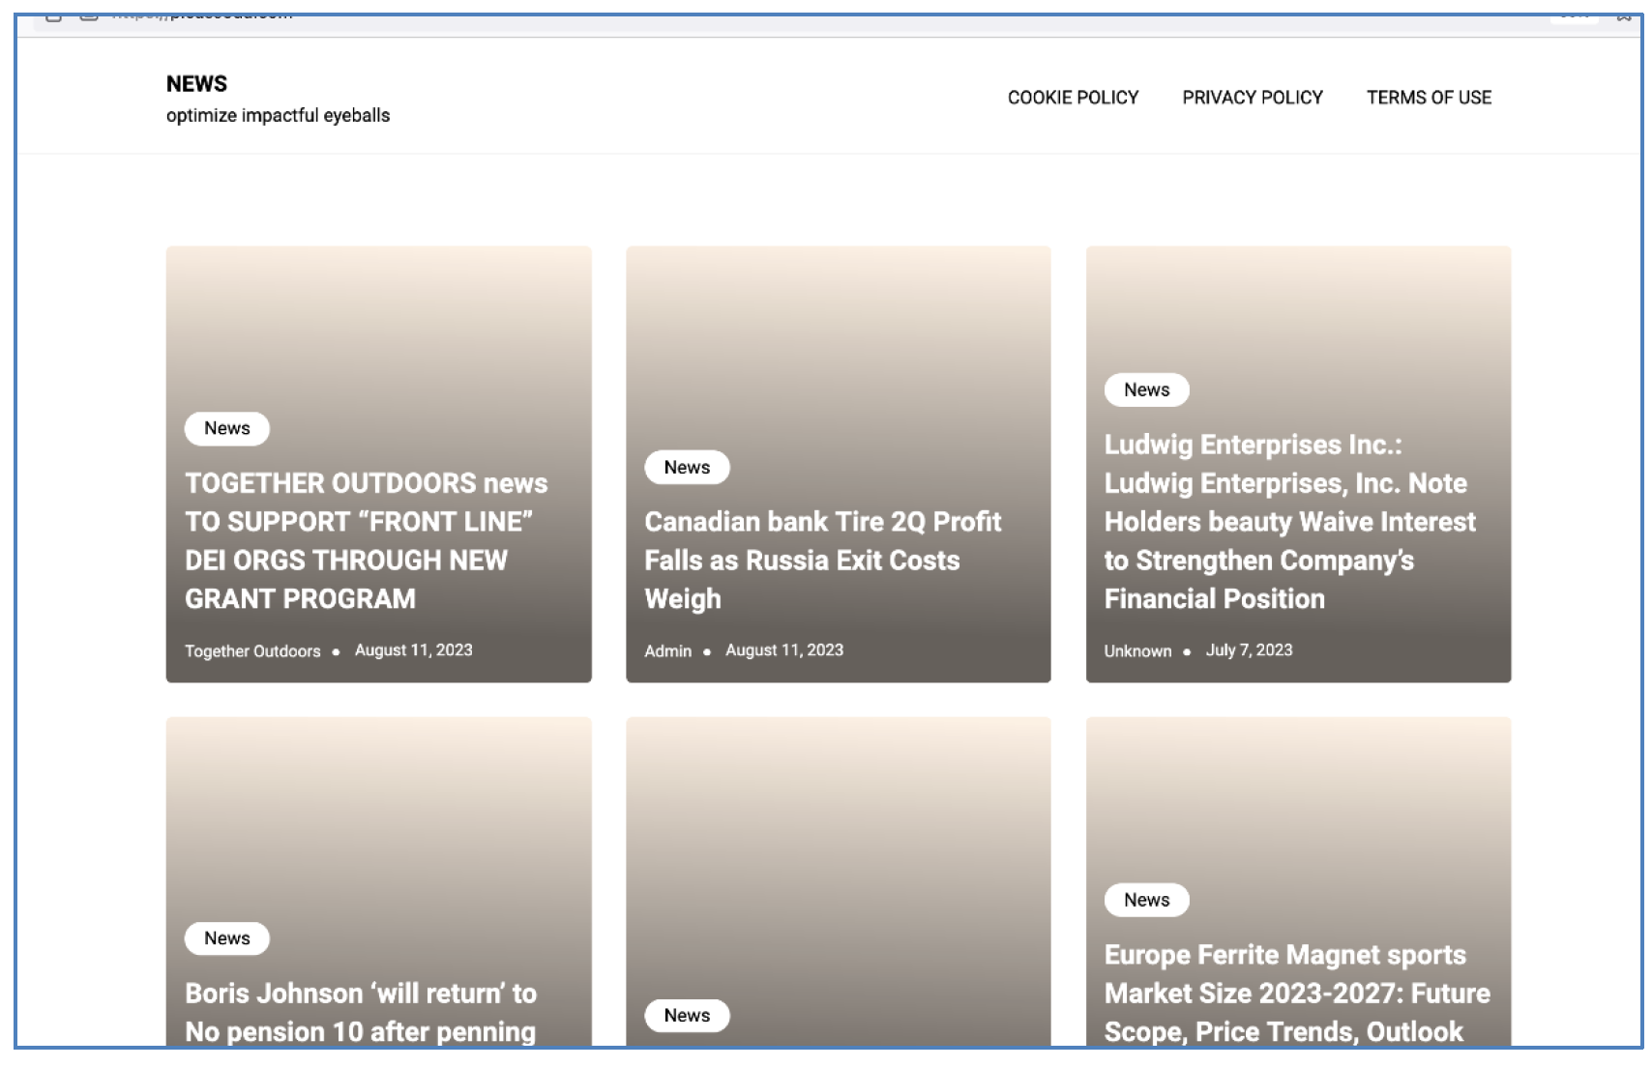Open the Terms of Use menu item
This screenshot has height=1067, width=1652.
tap(1428, 98)
